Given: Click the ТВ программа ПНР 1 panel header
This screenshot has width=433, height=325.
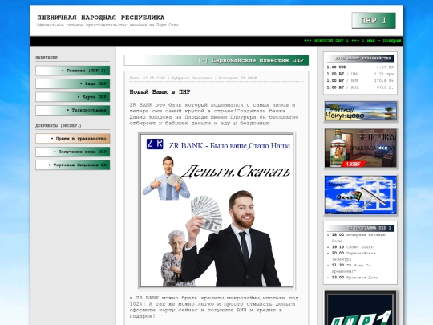Looking at the screenshot, I should pos(360,228).
